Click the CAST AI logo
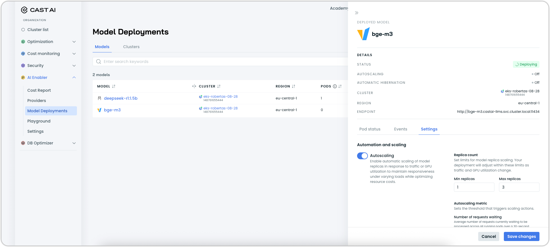Screen dimensions: 550x247 (38, 10)
